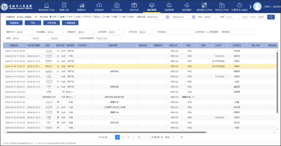Viewport: 281px width, 146px height.
Task: Click the user avatar icon
Action: [257, 6]
